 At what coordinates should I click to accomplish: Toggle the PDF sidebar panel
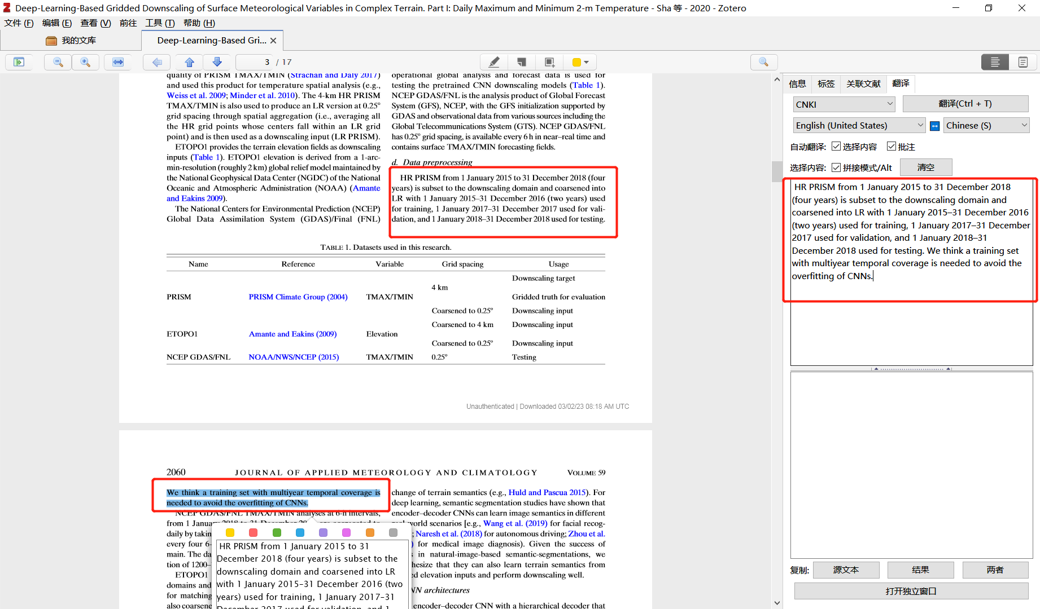[19, 62]
